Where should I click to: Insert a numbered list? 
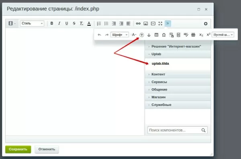point(99,23)
